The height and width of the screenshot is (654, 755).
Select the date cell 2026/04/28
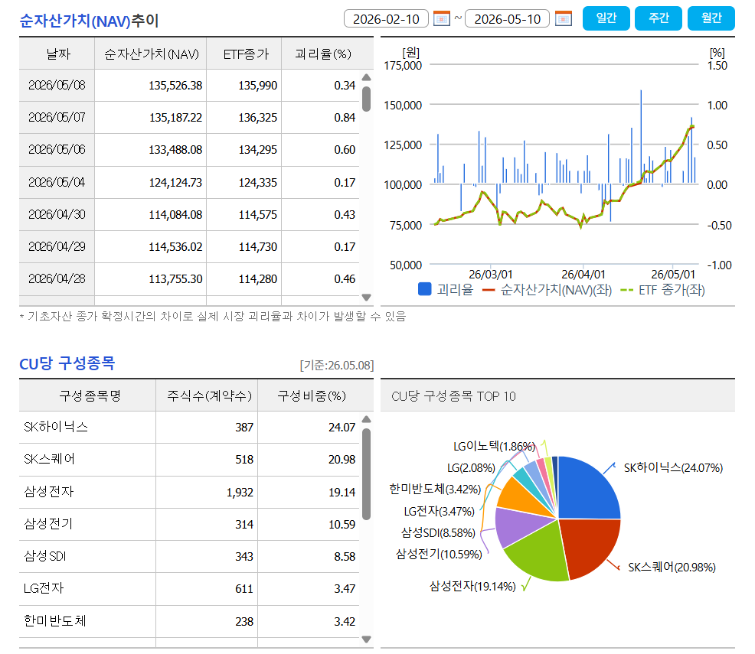(x=57, y=279)
